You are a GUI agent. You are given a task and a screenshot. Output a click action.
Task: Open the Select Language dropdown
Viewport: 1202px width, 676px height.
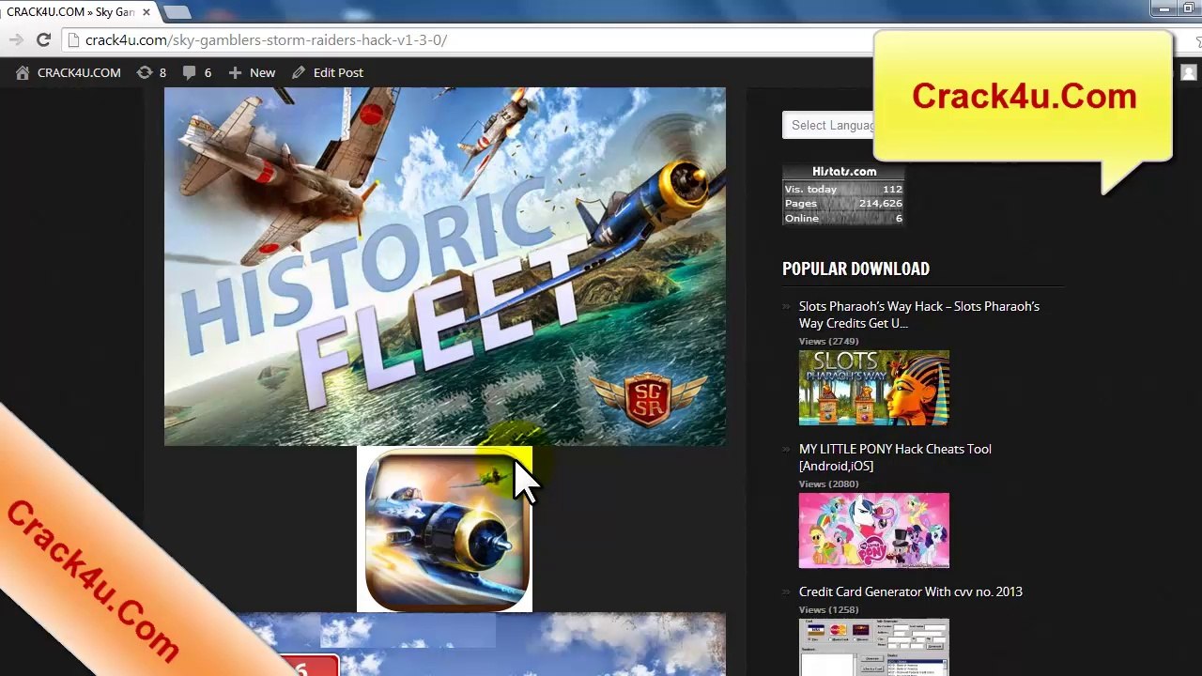[828, 125]
